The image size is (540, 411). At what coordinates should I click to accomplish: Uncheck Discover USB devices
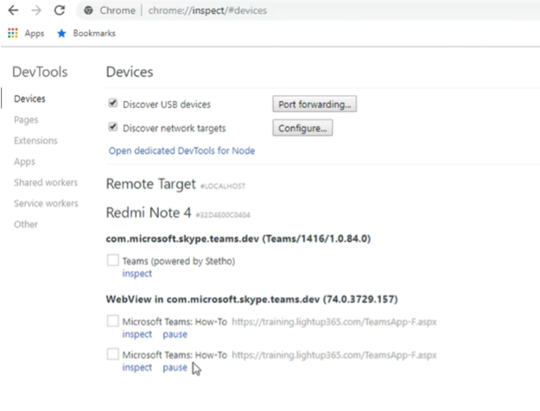[112, 104]
